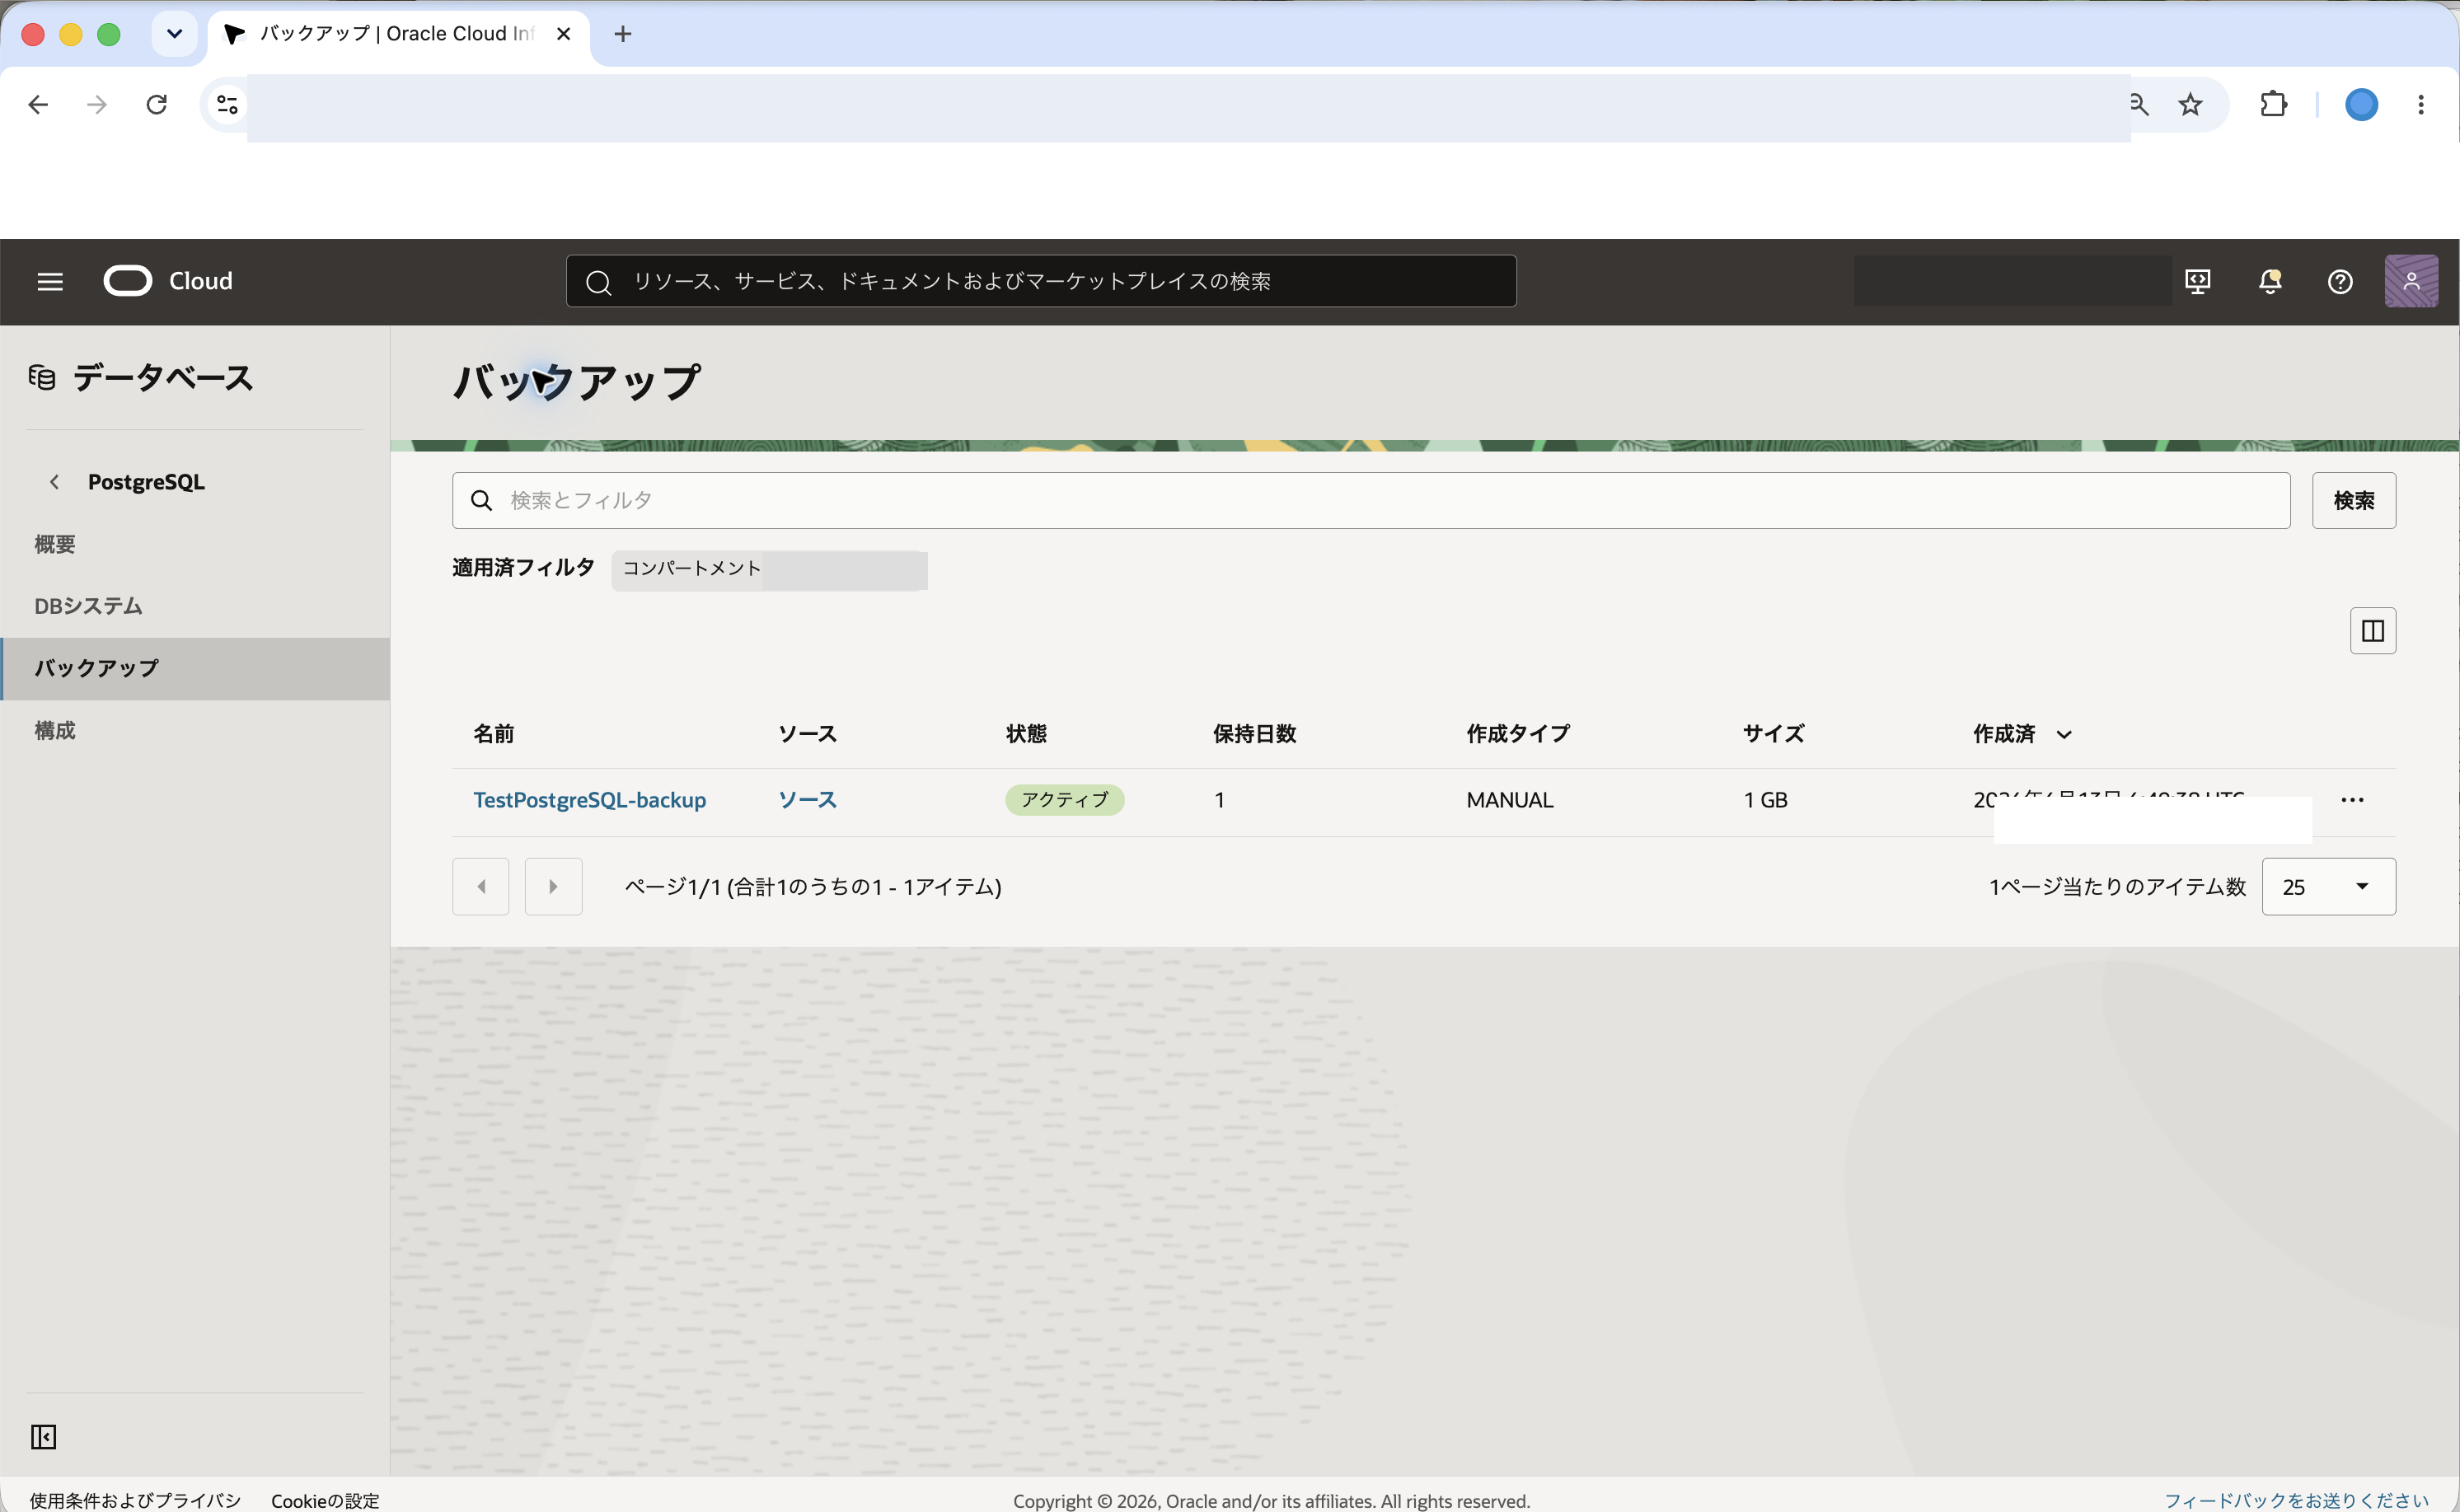Reload the page
The image size is (2460, 1512).
coord(156,104)
